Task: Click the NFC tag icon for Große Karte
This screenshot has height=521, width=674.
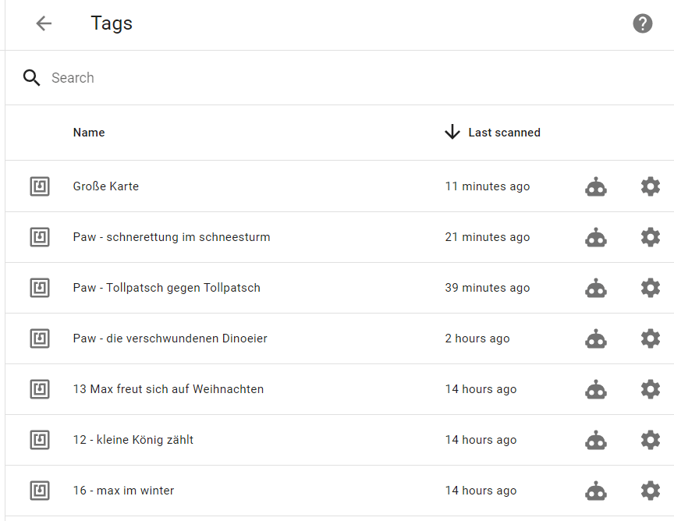Action: 40,186
